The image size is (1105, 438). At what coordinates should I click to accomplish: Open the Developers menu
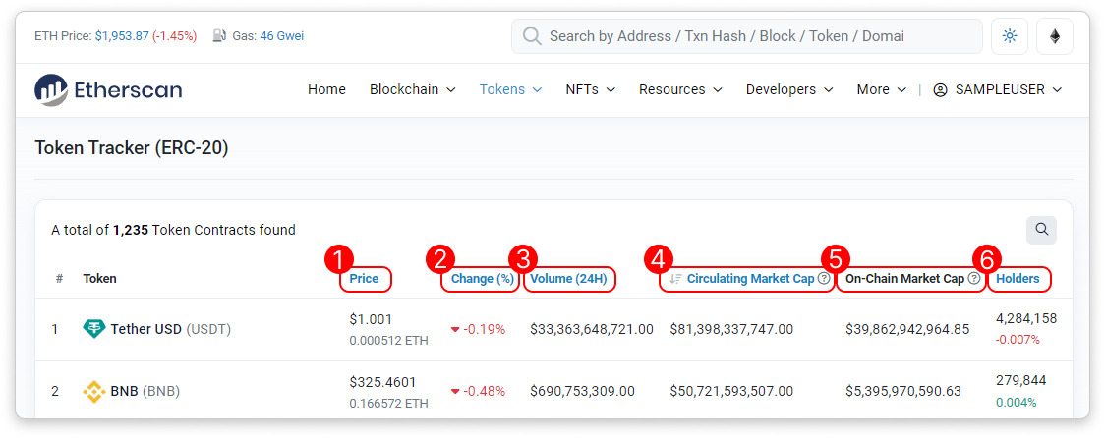pyautogui.click(x=789, y=89)
